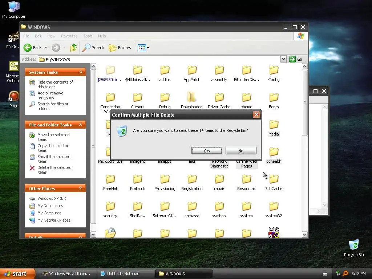The height and width of the screenshot is (279, 372).
Task: Click Search for files or folders
Action: (x=53, y=106)
